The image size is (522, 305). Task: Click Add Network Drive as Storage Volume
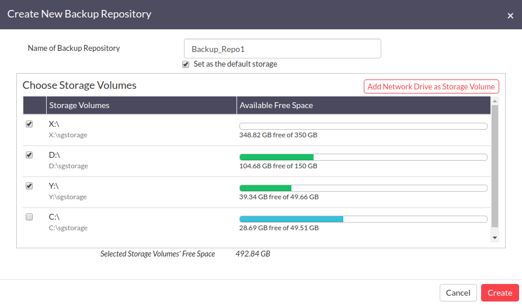(x=431, y=86)
